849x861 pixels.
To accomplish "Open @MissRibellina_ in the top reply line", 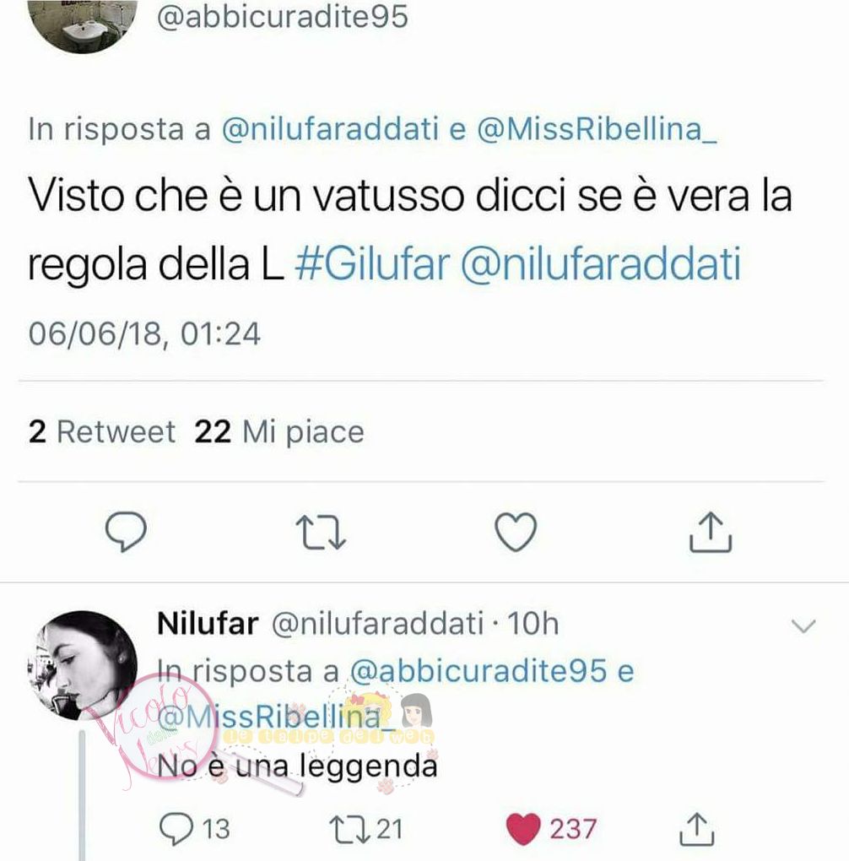I will point(597,130).
